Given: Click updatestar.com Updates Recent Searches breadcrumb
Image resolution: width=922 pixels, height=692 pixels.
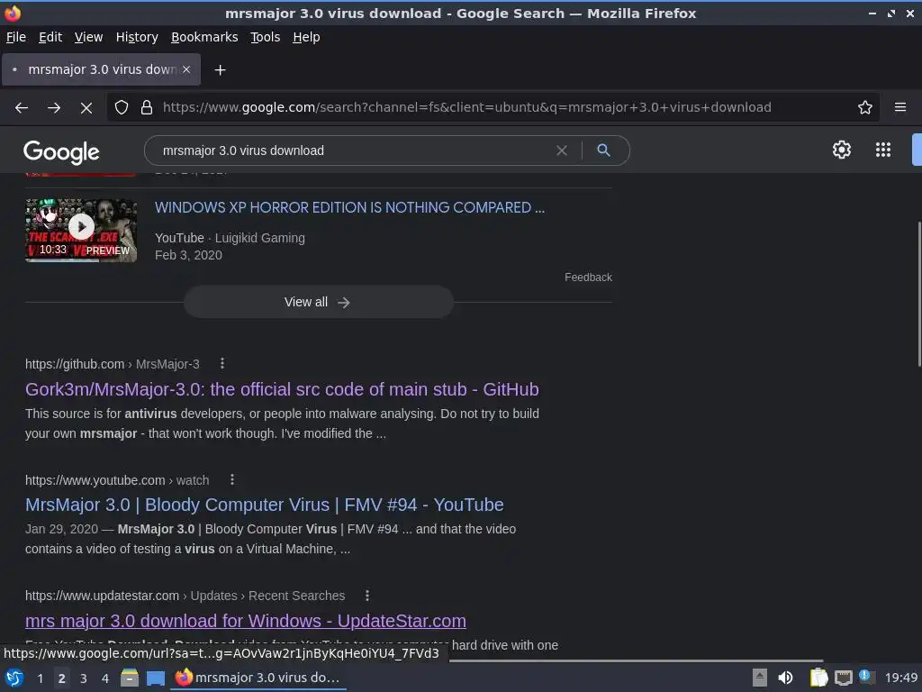Looking at the screenshot, I should (x=185, y=596).
